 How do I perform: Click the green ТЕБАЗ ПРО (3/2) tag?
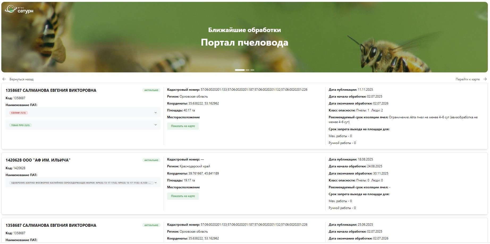[x=20, y=125]
